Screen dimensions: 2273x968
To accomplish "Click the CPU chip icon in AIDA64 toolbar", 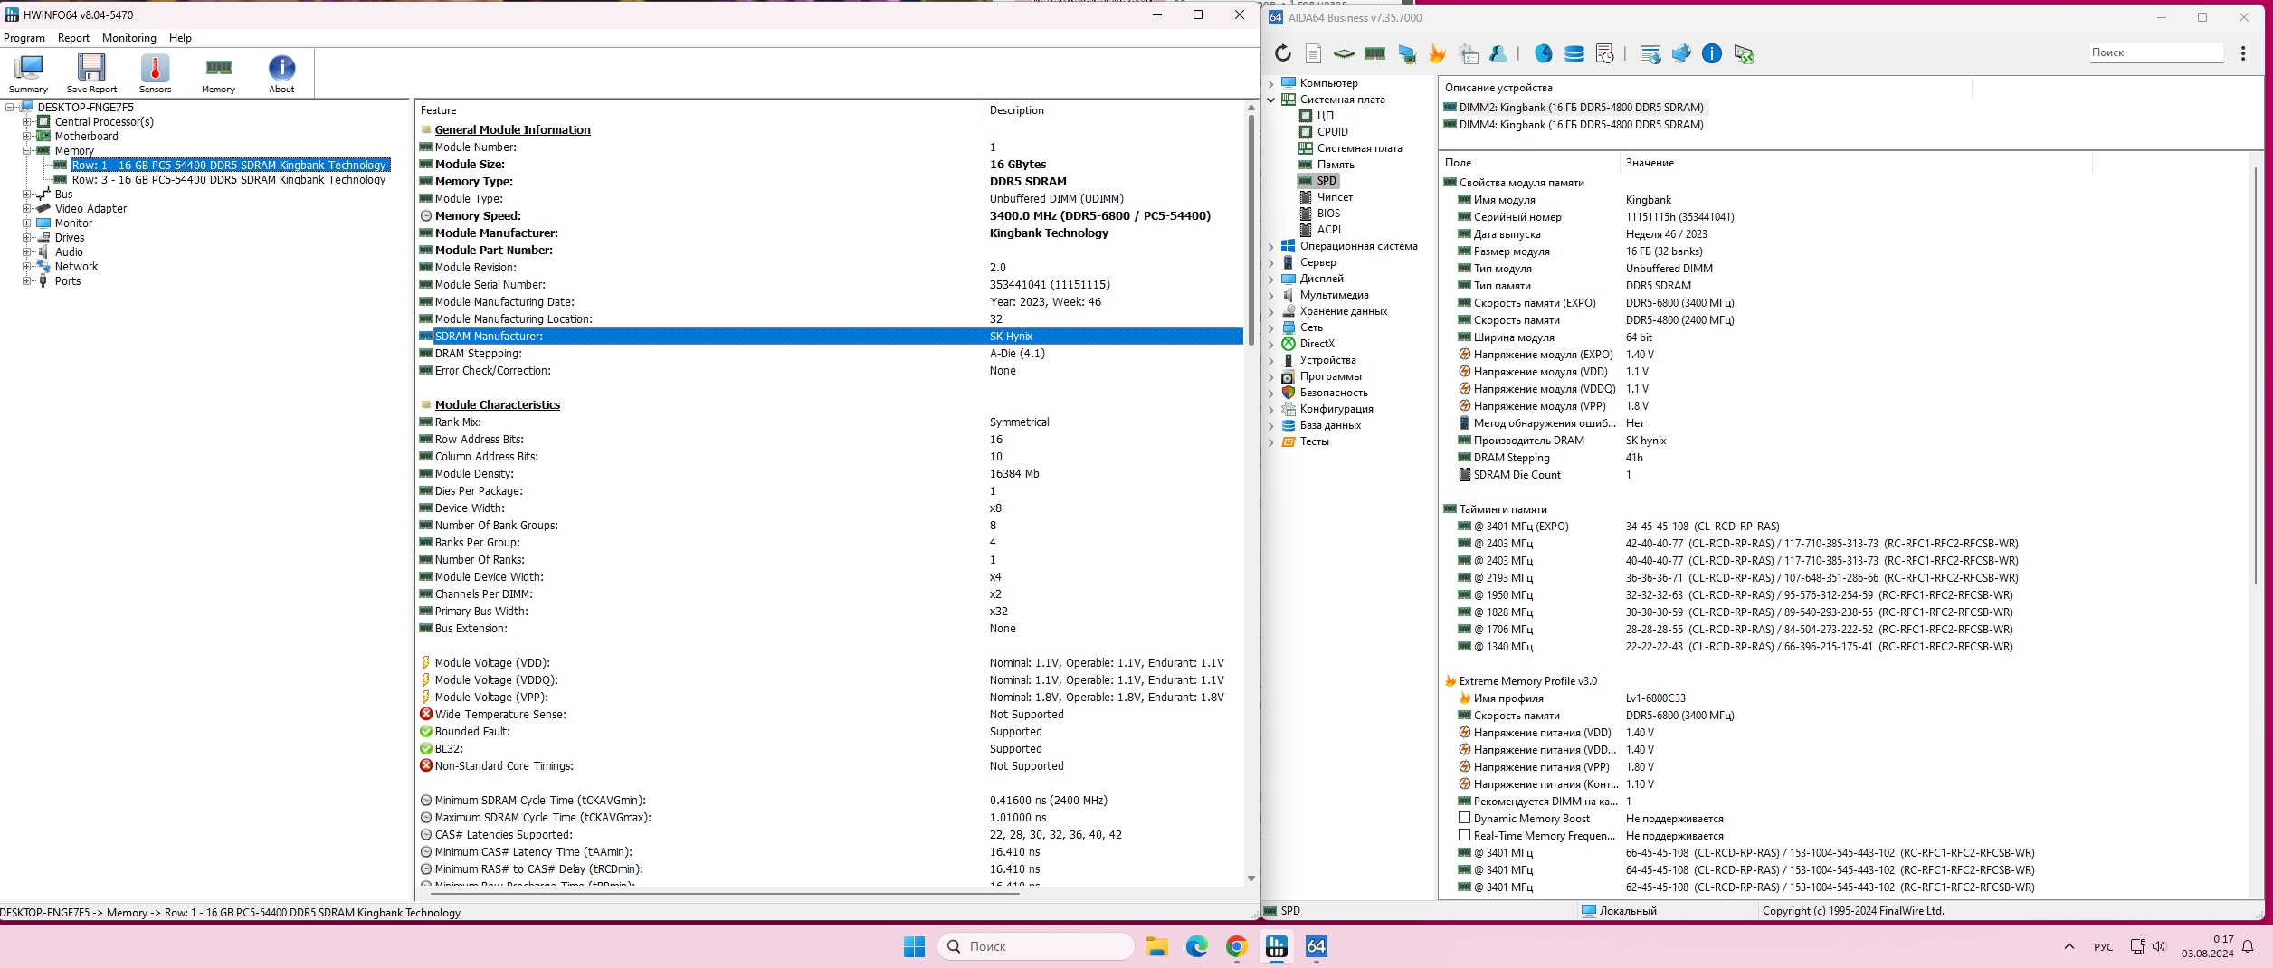I will pos(1345,53).
